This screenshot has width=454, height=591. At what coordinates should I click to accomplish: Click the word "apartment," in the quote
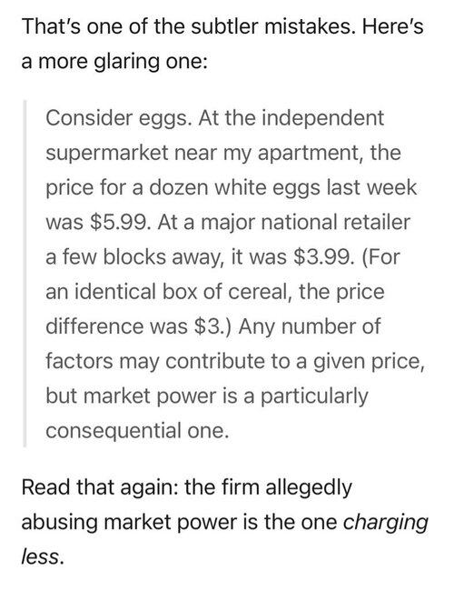310,154
